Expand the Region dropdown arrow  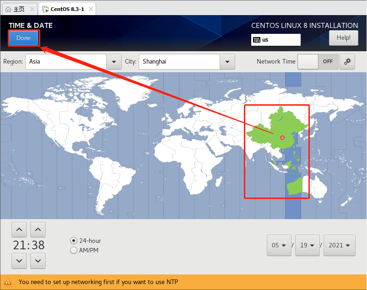click(x=114, y=62)
